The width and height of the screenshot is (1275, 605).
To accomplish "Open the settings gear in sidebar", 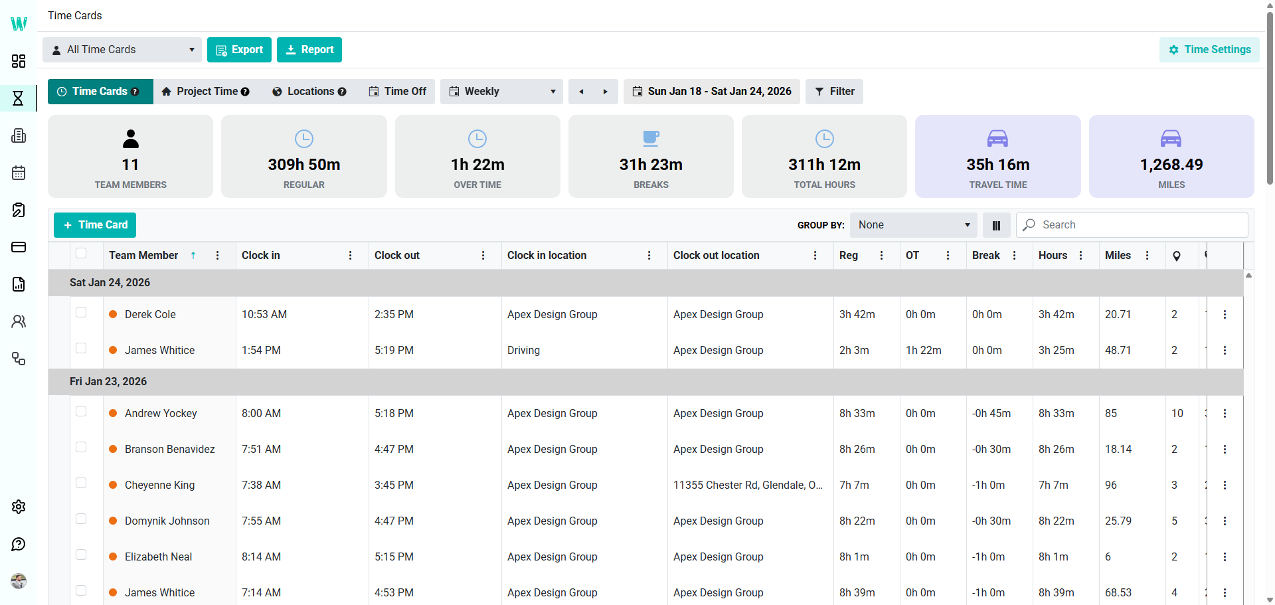I will click(19, 507).
